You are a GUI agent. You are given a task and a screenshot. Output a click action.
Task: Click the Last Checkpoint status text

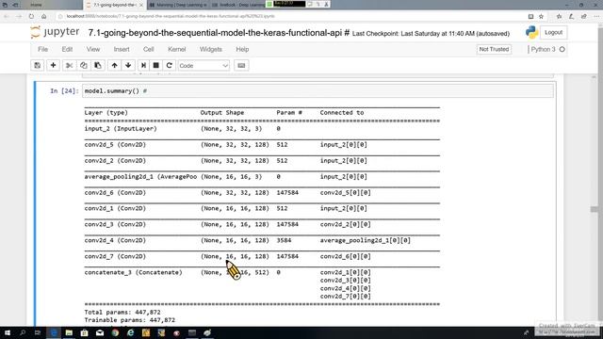[x=431, y=34]
